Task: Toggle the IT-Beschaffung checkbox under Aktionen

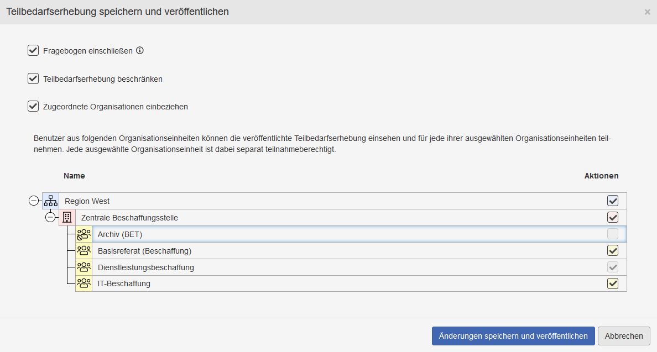Action: click(613, 283)
